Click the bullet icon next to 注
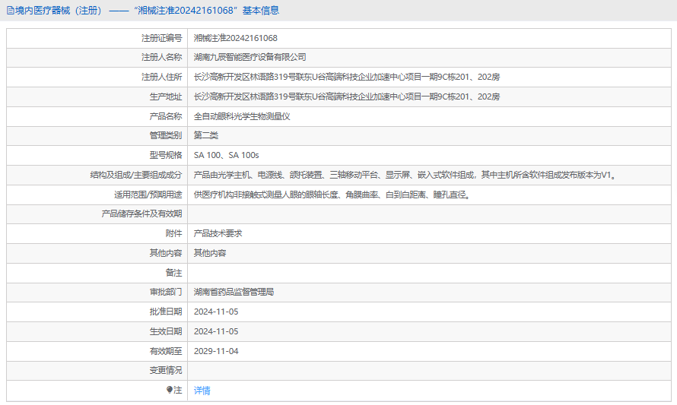The image size is (677, 405). coord(170,390)
